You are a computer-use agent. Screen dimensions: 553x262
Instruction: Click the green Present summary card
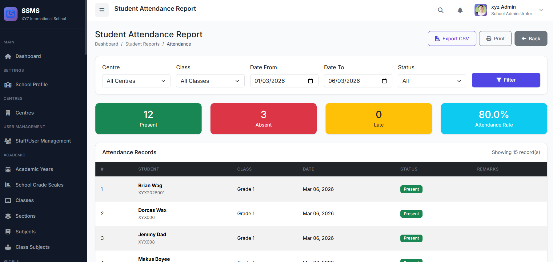148,119
